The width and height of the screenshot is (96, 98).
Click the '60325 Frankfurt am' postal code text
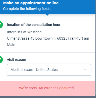[73, 38]
